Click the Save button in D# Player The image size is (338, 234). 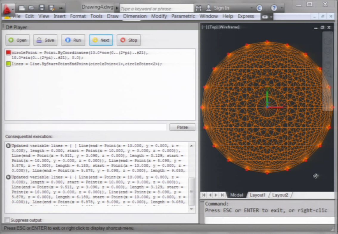[x=45, y=40]
